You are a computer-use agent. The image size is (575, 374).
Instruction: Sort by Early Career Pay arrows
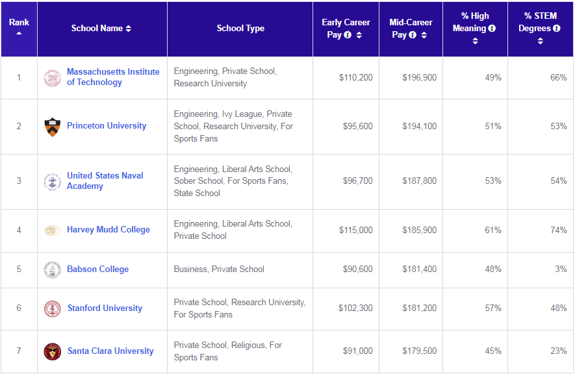click(x=359, y=35)
